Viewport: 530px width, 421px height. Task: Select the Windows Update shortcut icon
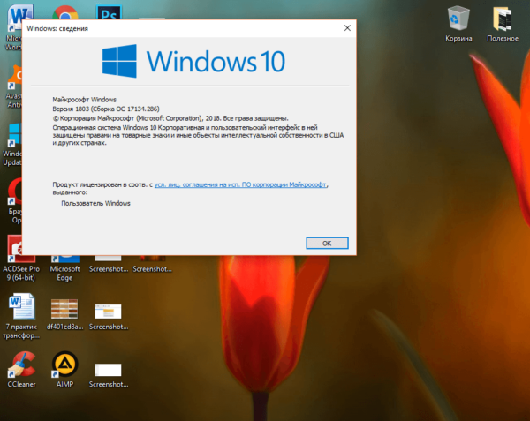point(13,145)
